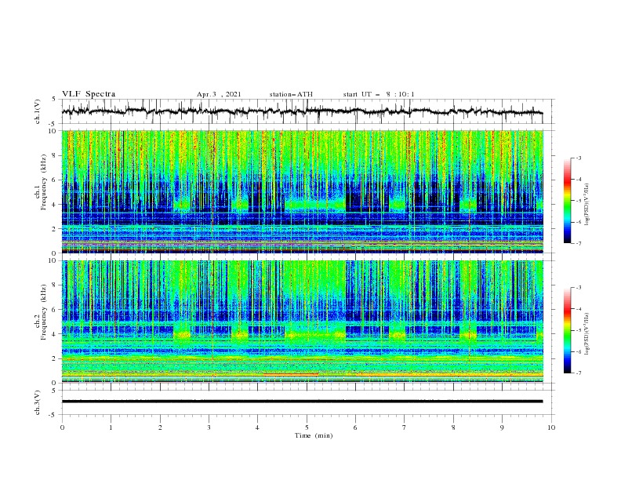Click the "-7" label on ch.2 color bar
Image resolution: width=621 pixels, height=480 pixels.
point(578,373)
